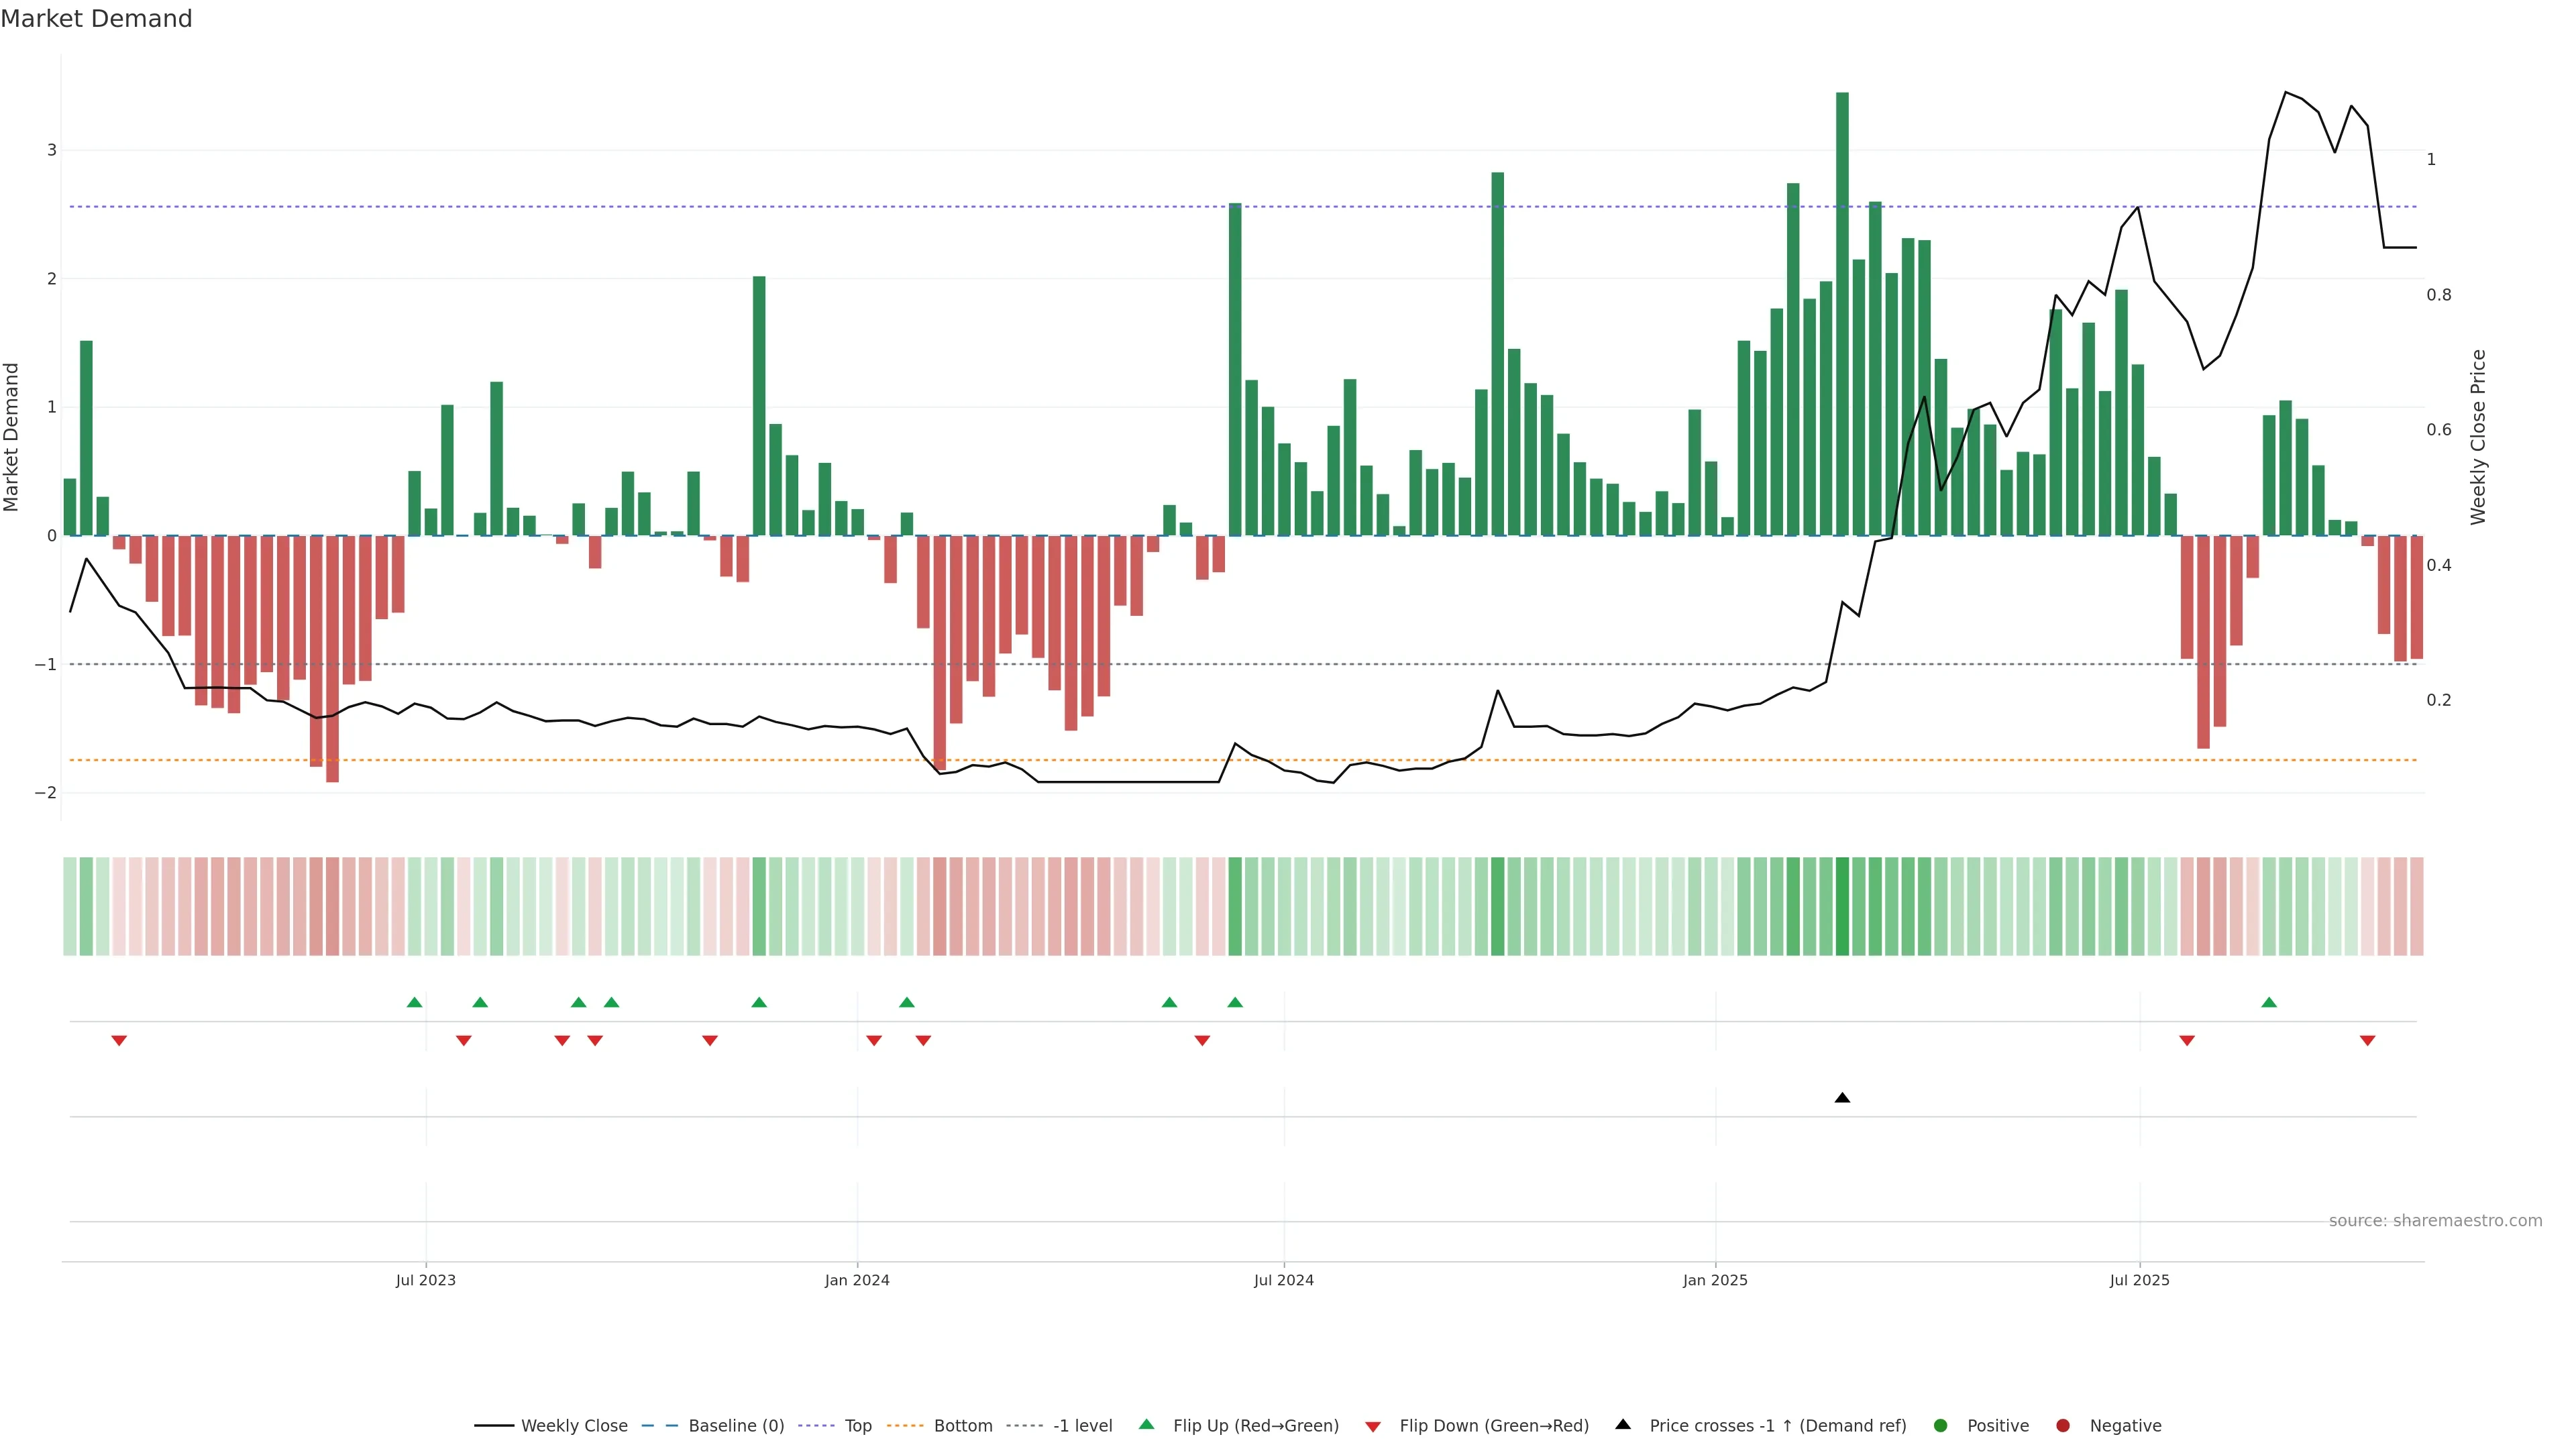Click black Price crosses triangle legend icon
Image resolution: width=2576 pixels, height=1449 pixels.
pos(1623,1425)
